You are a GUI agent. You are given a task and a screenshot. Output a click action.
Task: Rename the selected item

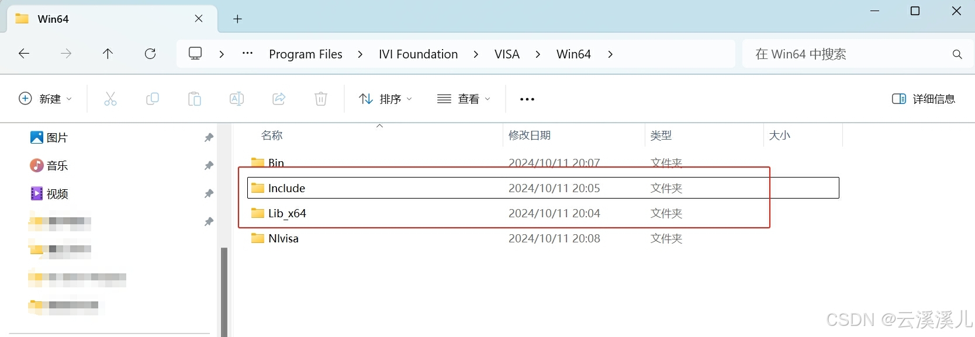tap(237, 99)
